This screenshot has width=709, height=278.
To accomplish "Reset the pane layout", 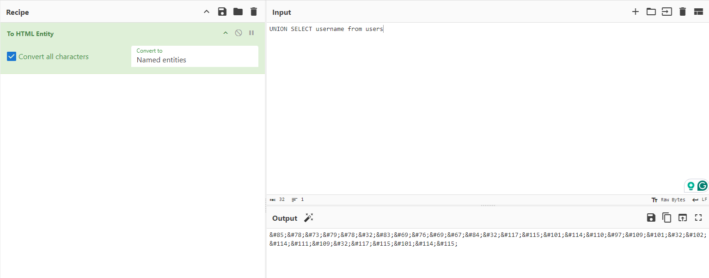I will (698, 12).
